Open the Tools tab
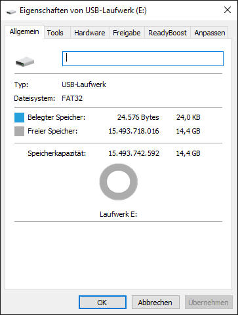The width and height of the screenshot is (238, 315). (x=55, y=33)
